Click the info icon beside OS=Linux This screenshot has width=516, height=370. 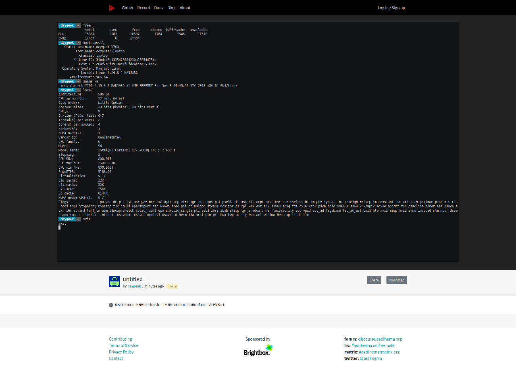[x=111, y=305]
